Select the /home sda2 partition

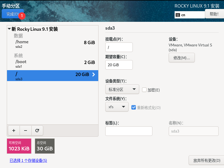pyautogui.click(x=52, y=44)
